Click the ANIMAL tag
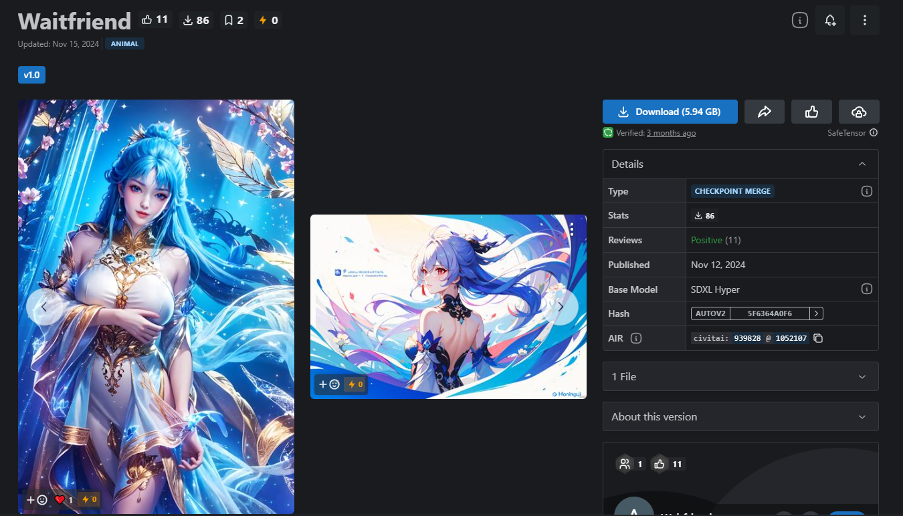The image size is (903, 516). (x=124, y=44)
